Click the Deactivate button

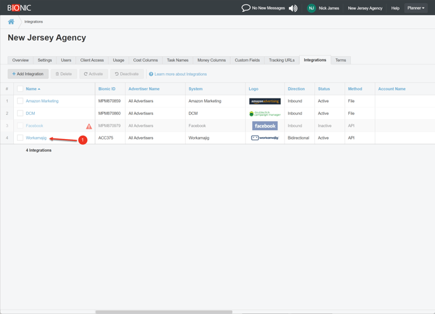tap(127, 74)
